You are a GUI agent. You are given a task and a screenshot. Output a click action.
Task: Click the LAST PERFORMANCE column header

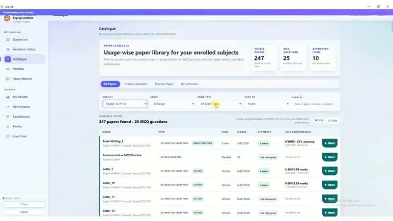(298, 132)
